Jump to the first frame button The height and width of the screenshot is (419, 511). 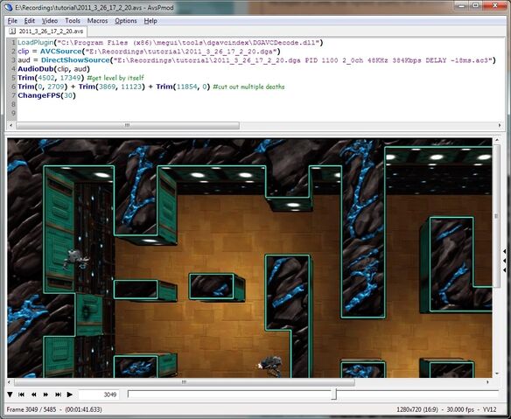tap(22, 395)
